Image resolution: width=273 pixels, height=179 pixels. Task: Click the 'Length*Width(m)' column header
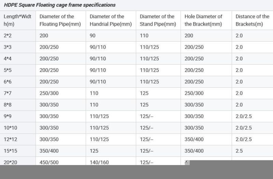click(17, 20)
